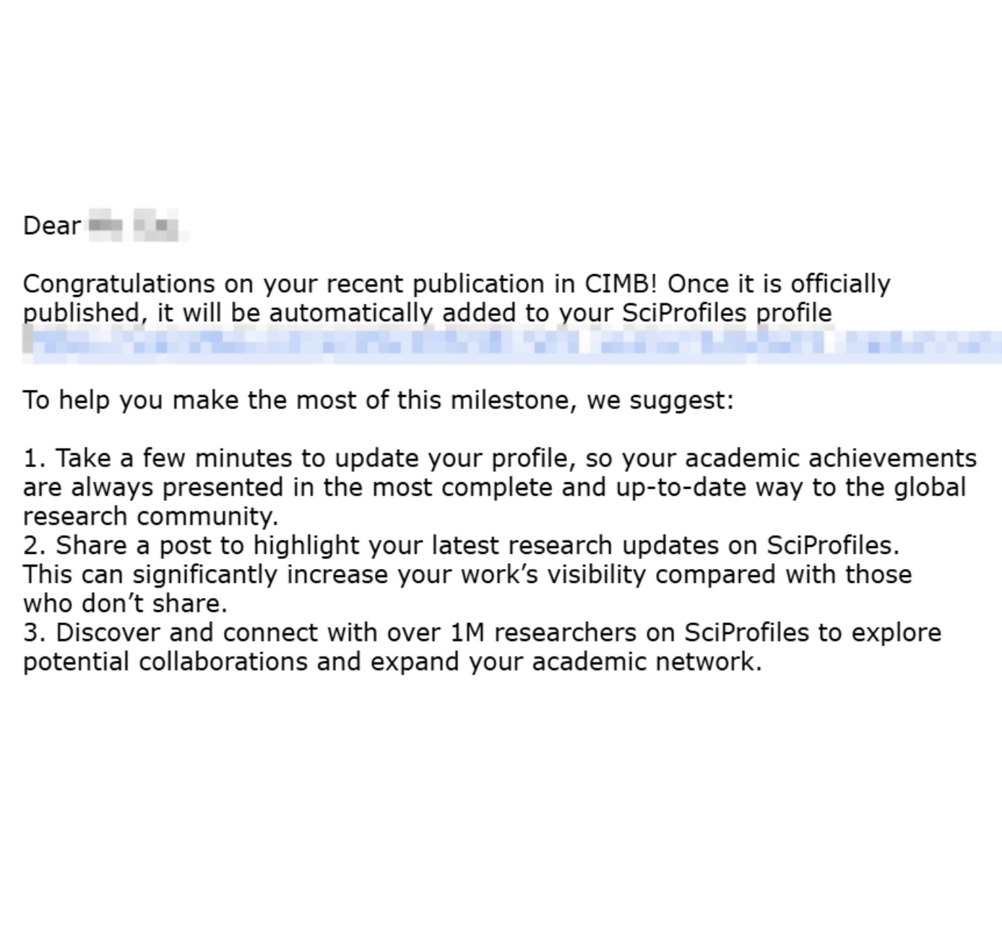1002x937 pixels.
Task: Click the word Congratulations
Action: coord(118,283)
